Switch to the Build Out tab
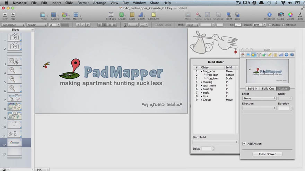 tap(268, 88)
